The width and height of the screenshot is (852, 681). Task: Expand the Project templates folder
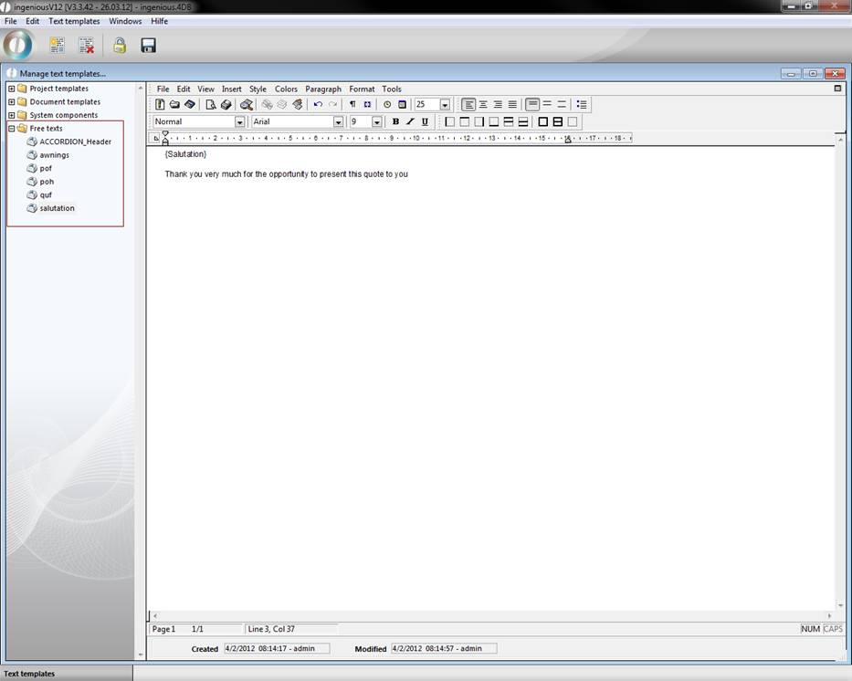click(12, 89)
